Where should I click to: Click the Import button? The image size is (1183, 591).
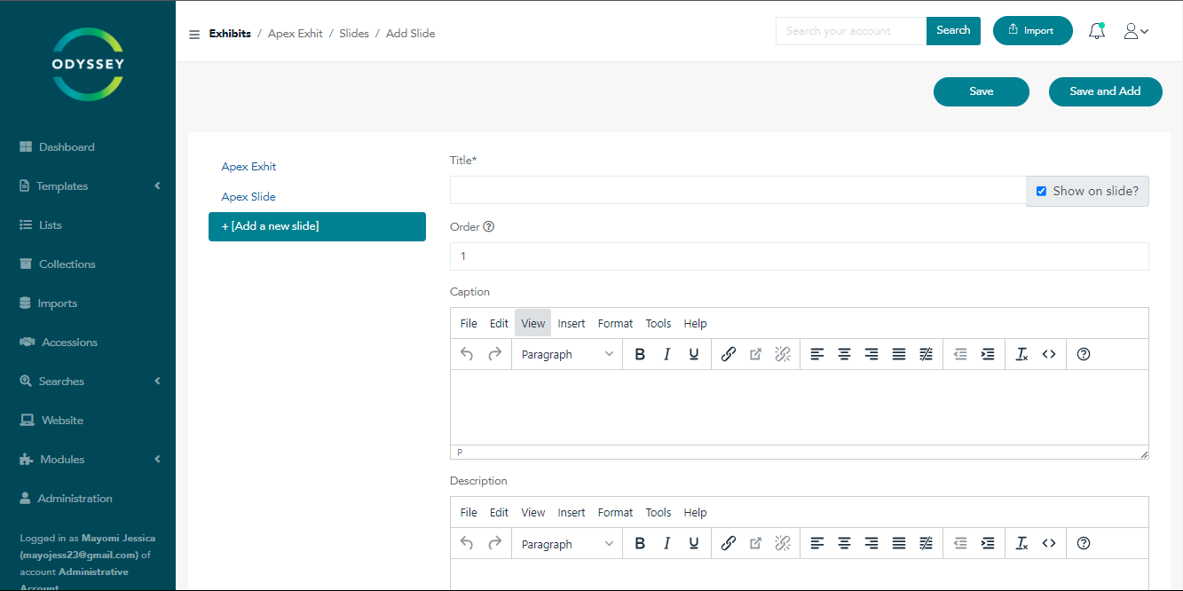point(1033,30)
